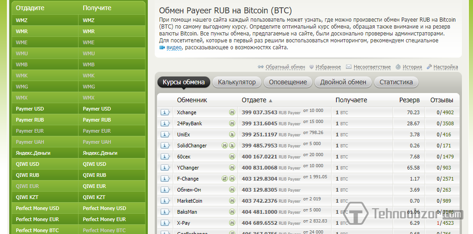Open info icon for Обмен-Ом row
The image size is (473, 234).
(165, 190)
